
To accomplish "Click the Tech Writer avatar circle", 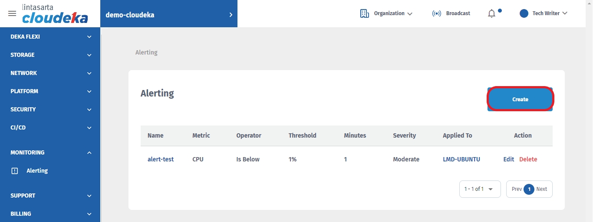I will click(524, 13).
